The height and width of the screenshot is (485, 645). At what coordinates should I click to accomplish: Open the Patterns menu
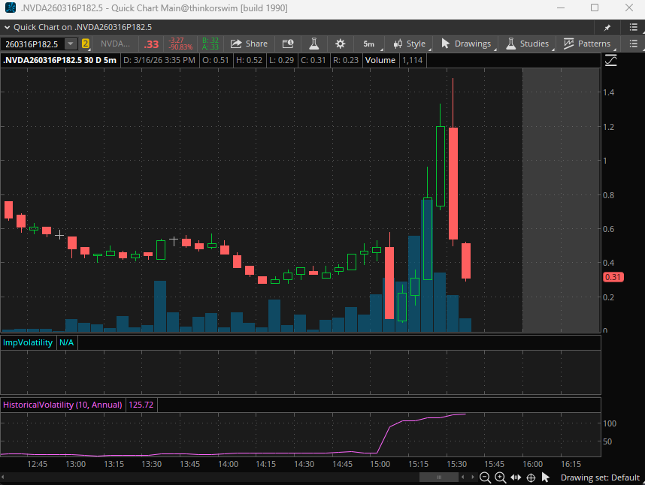[x=587, y=44]
